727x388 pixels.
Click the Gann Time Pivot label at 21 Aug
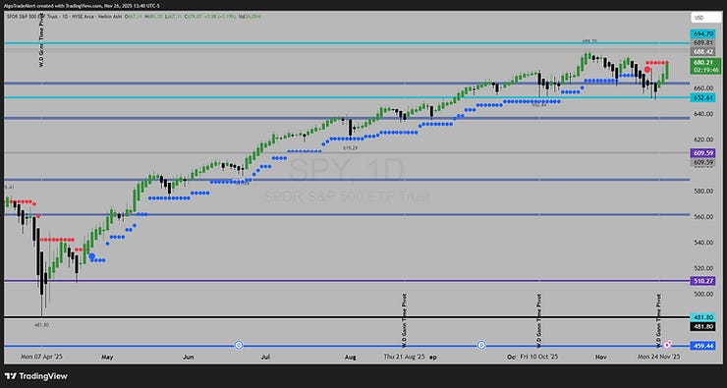point(404,320)
